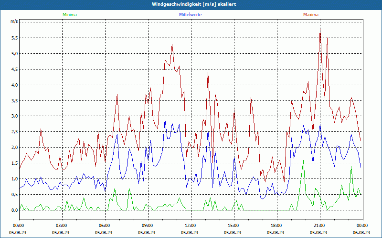Click the '00:00' label above 06.08.23
Viewport: 382px width, 238px height.
[363, 226]
